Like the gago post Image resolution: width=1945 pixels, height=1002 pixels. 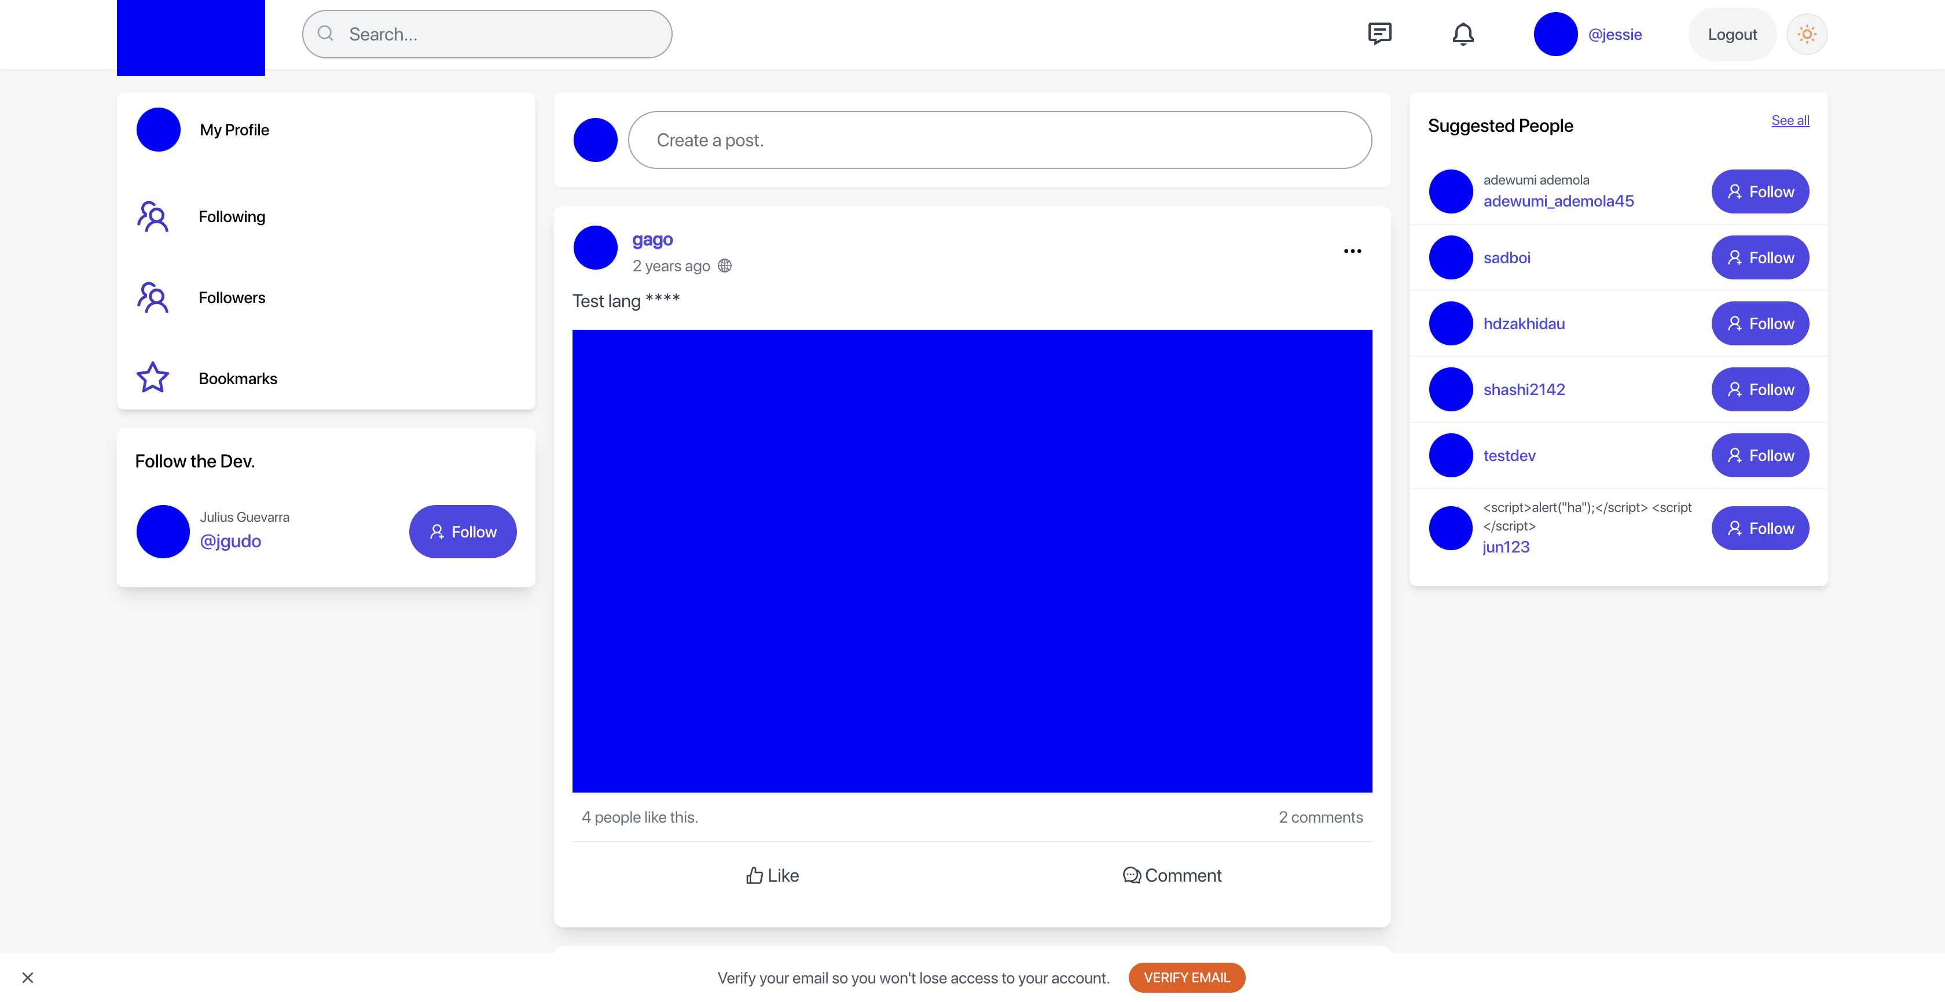[x=772, y=875]
